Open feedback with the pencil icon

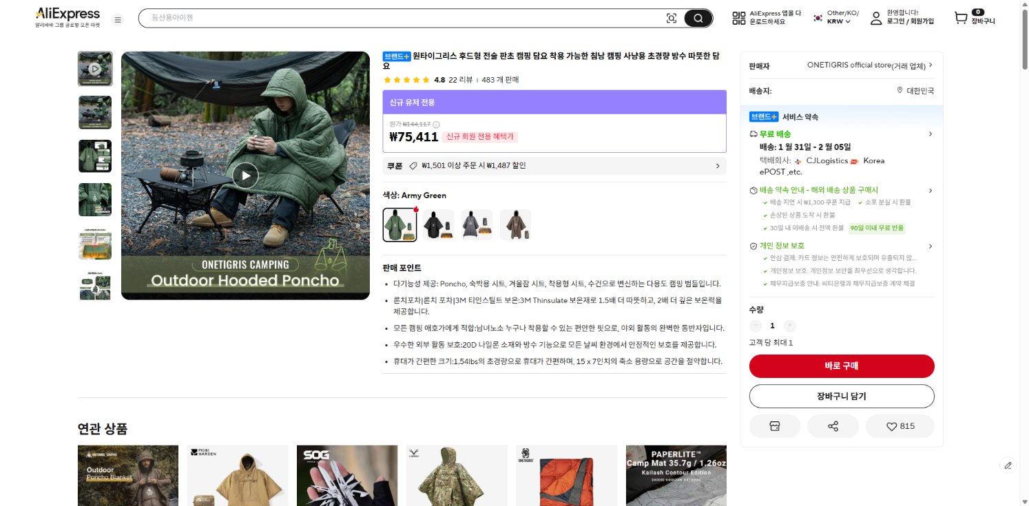coord(1008,465)
